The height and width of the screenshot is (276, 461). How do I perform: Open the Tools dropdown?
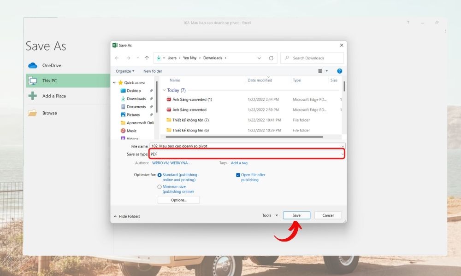(270, 215)
